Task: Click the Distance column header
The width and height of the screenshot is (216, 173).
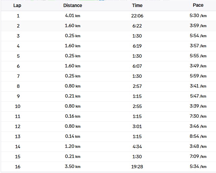Action: [x=73, y=5]
